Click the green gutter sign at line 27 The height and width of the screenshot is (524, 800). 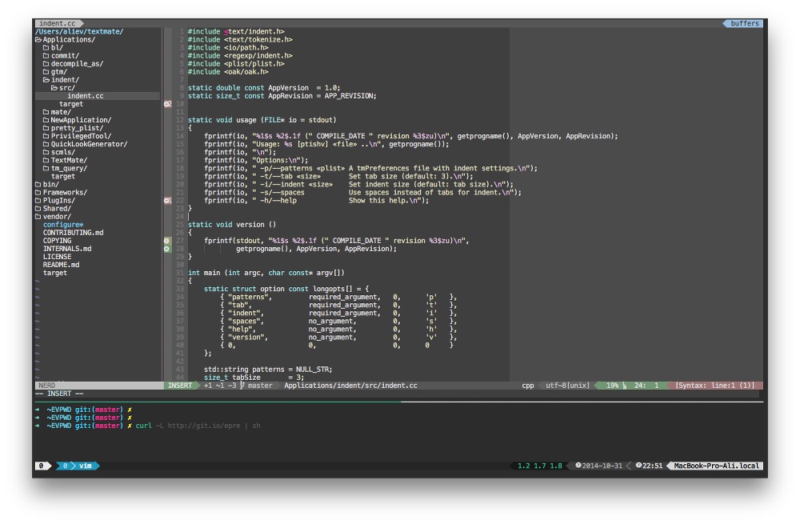(x=167, y=241)
